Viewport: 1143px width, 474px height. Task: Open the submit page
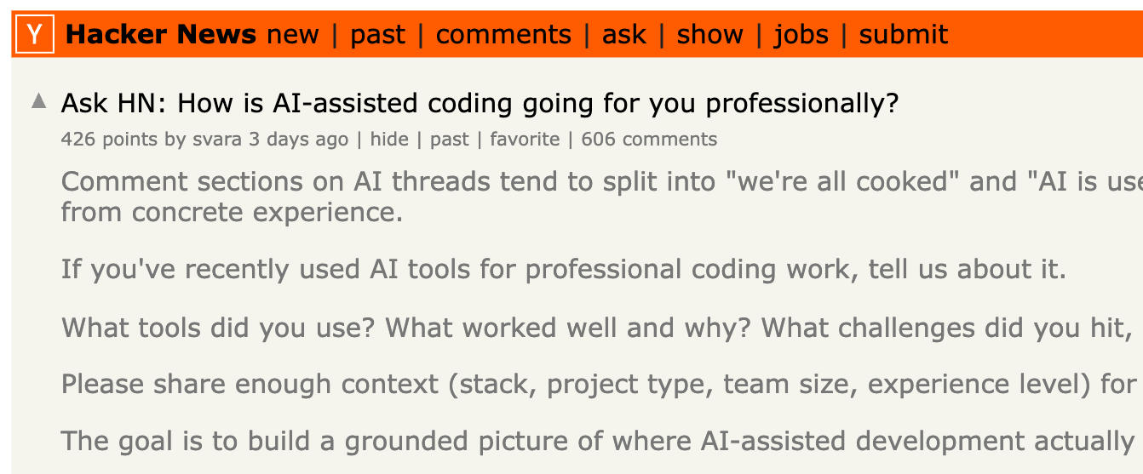pyautogui.click(x=903, y=35)
